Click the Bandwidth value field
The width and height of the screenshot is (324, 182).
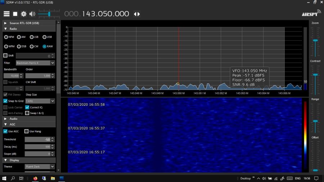(12, 76)
